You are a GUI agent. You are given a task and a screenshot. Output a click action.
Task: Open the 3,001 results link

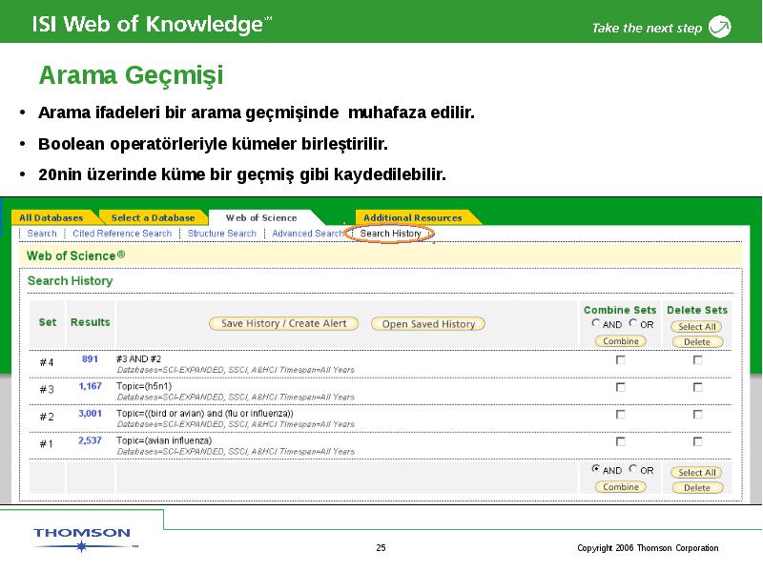pyautogui.click(x=90, y=414)
